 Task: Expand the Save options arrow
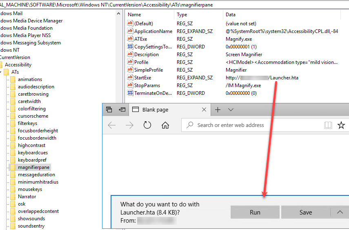340,212
